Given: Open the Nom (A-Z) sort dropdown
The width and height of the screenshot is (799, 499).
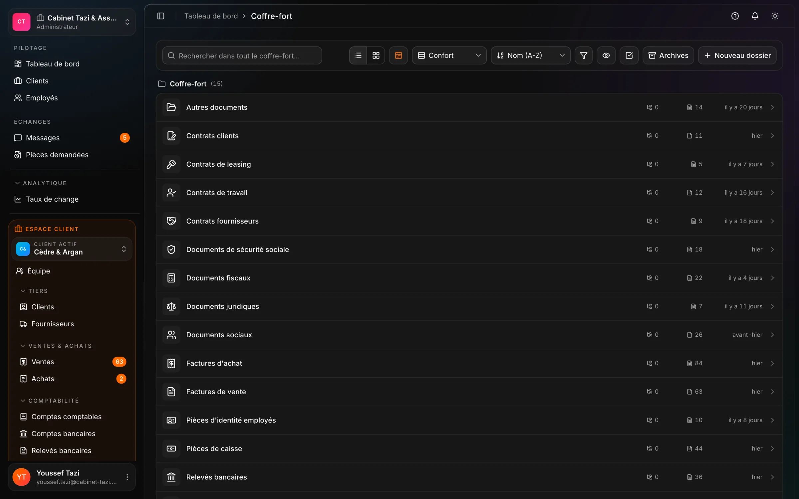Looking at the screenshot, I should pos(531,55).
